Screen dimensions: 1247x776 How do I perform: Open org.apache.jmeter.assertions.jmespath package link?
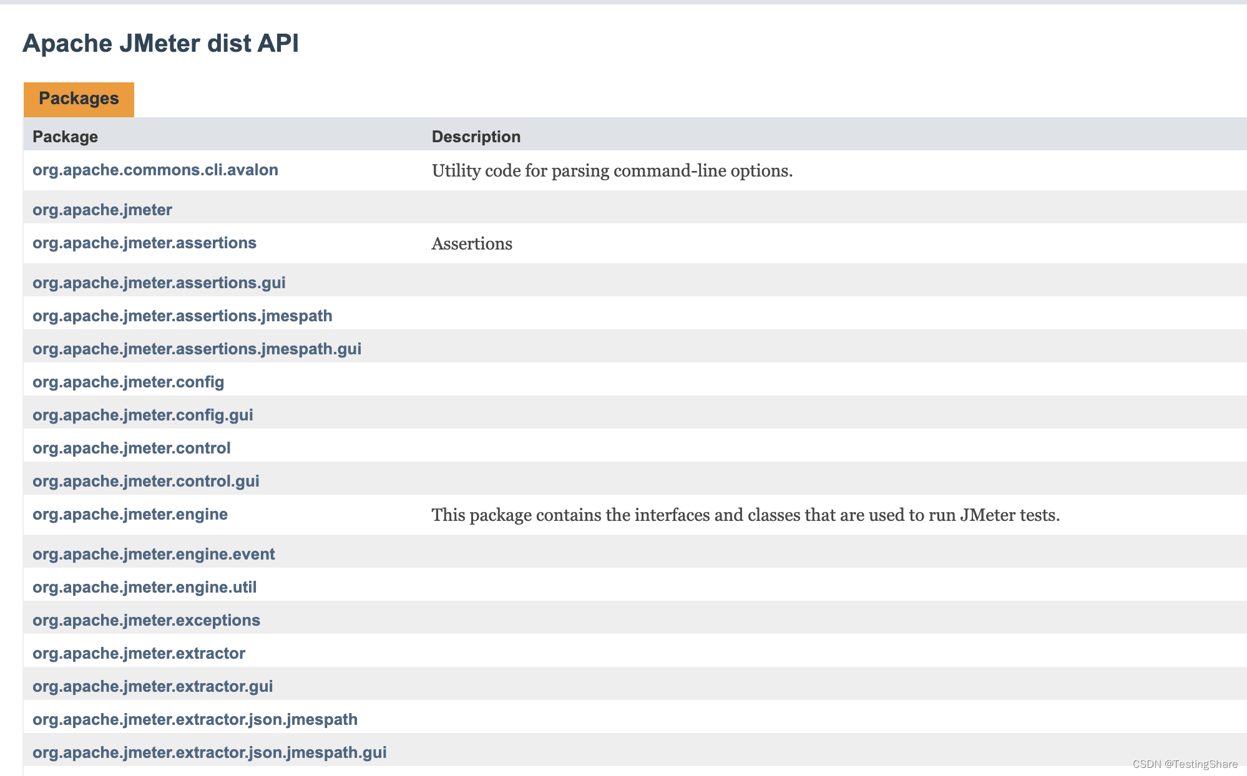pos(182,316)
